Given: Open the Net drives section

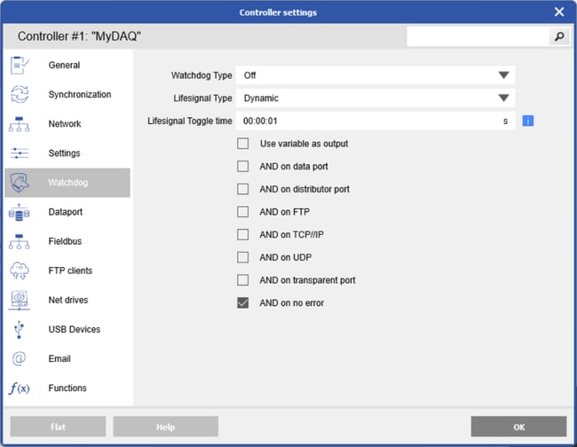Looking at the screenshot, I should pyautogui.click(x=67, y=301).
